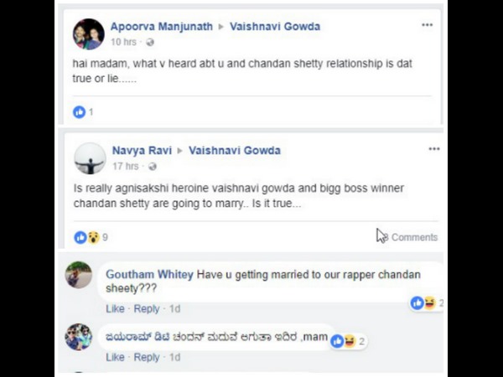
Task: Open Navya Ravi's profile picture
Action: 89,158
